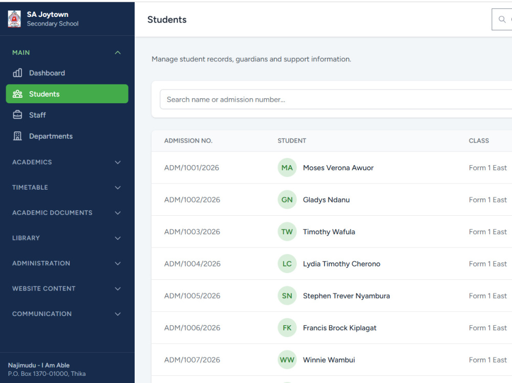512x383 pixels.
Task: Open the Departments menu item
Action: [x=67, y=136]
